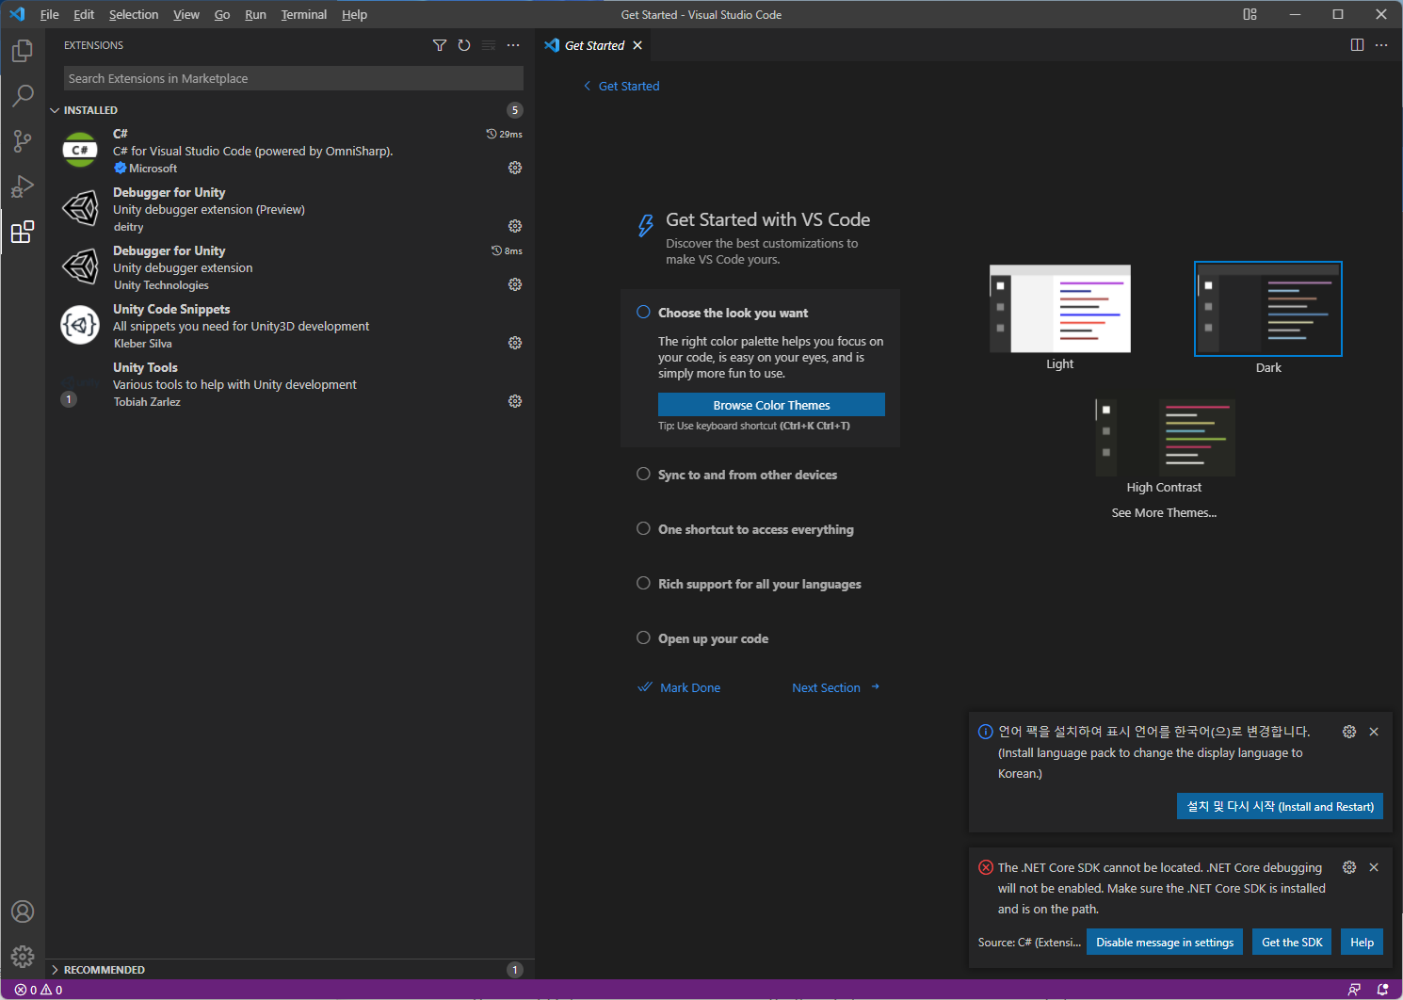Screen dimensions: 1403x1000
Task: Click the filter extensions icon
Action: click(x=440, y=45)
